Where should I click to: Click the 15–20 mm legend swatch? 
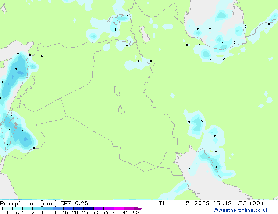click(x=68, y=208)
